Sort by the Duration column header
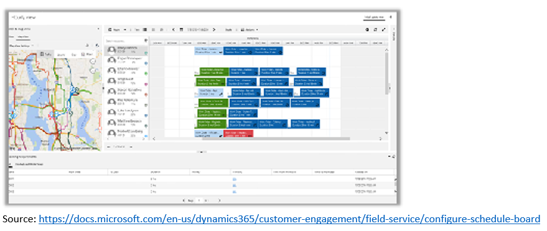547x231 pixels. coord(155,172)
